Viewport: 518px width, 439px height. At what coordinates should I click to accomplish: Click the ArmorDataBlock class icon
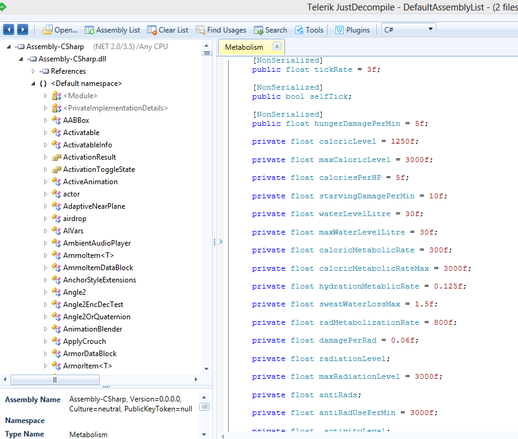point(56,353)
